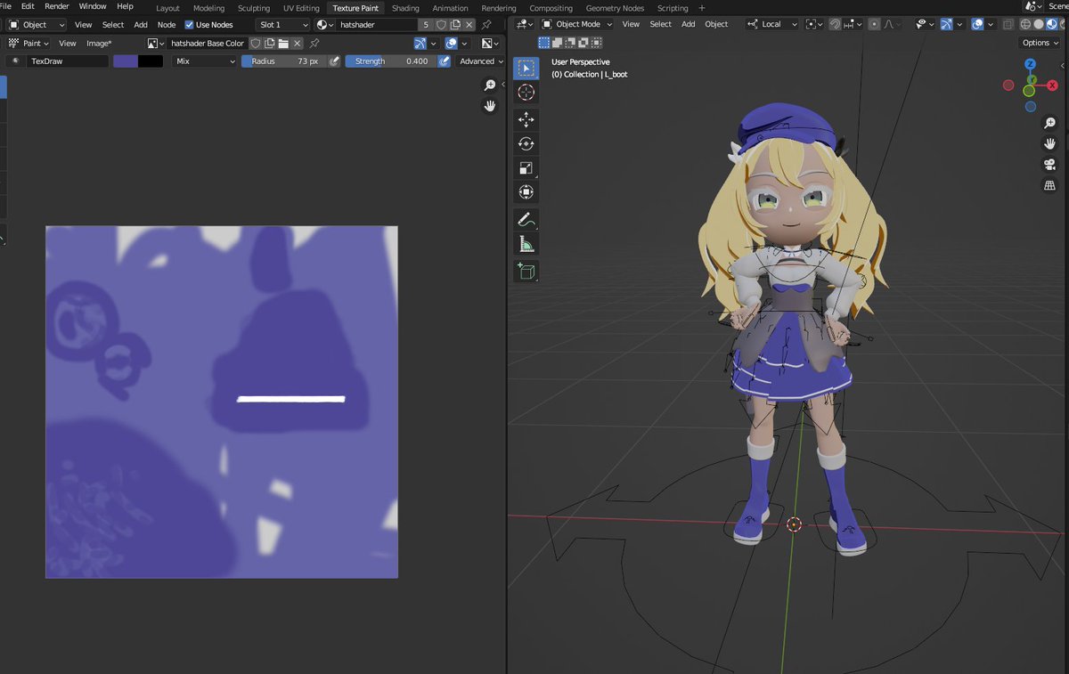
Task: Select the Scale tool
Action: (526, 168)
